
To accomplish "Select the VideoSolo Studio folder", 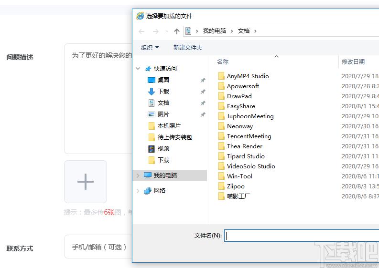I will pyautogui.click(x=251, y=166).
